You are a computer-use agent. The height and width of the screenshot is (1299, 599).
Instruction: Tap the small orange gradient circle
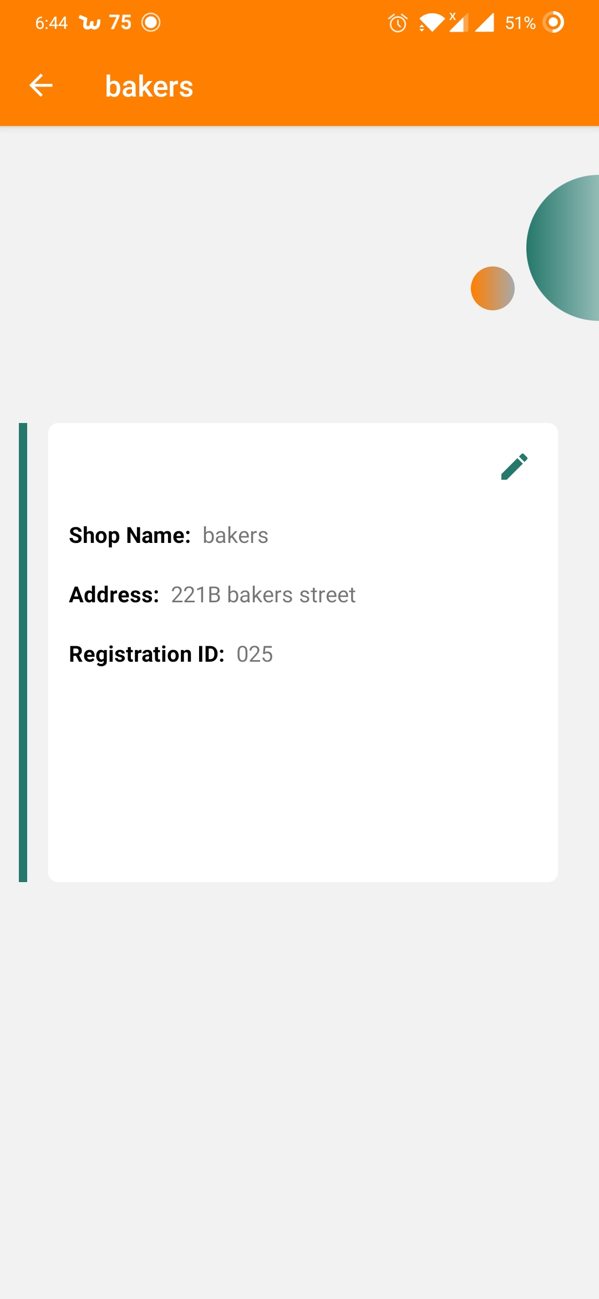[493, 288]
